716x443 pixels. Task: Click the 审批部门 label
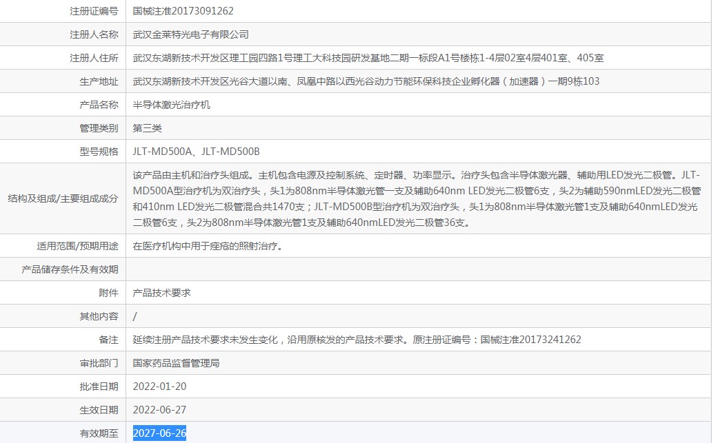(x=99, y=363)
